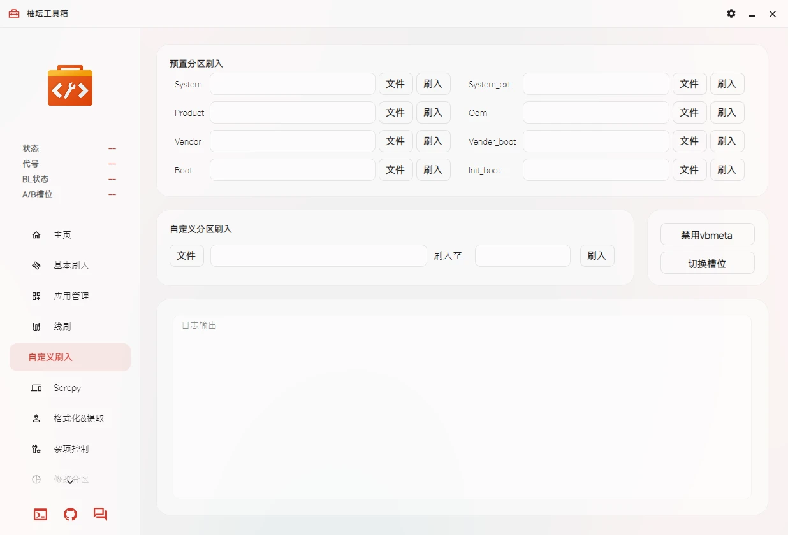Viewport: 788px width, 535px height.
Task: Click the home icon beside 主页
Action: pyautogui.click(x=36, y=235)
